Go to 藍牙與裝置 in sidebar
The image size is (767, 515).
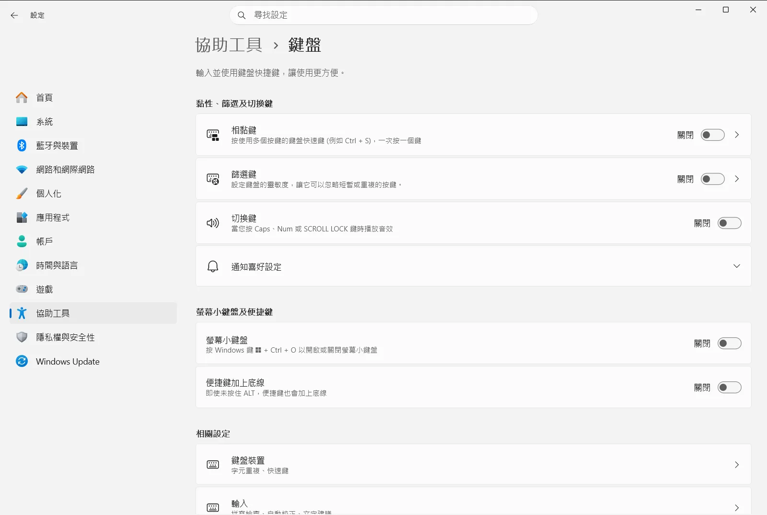click(93, 146)
